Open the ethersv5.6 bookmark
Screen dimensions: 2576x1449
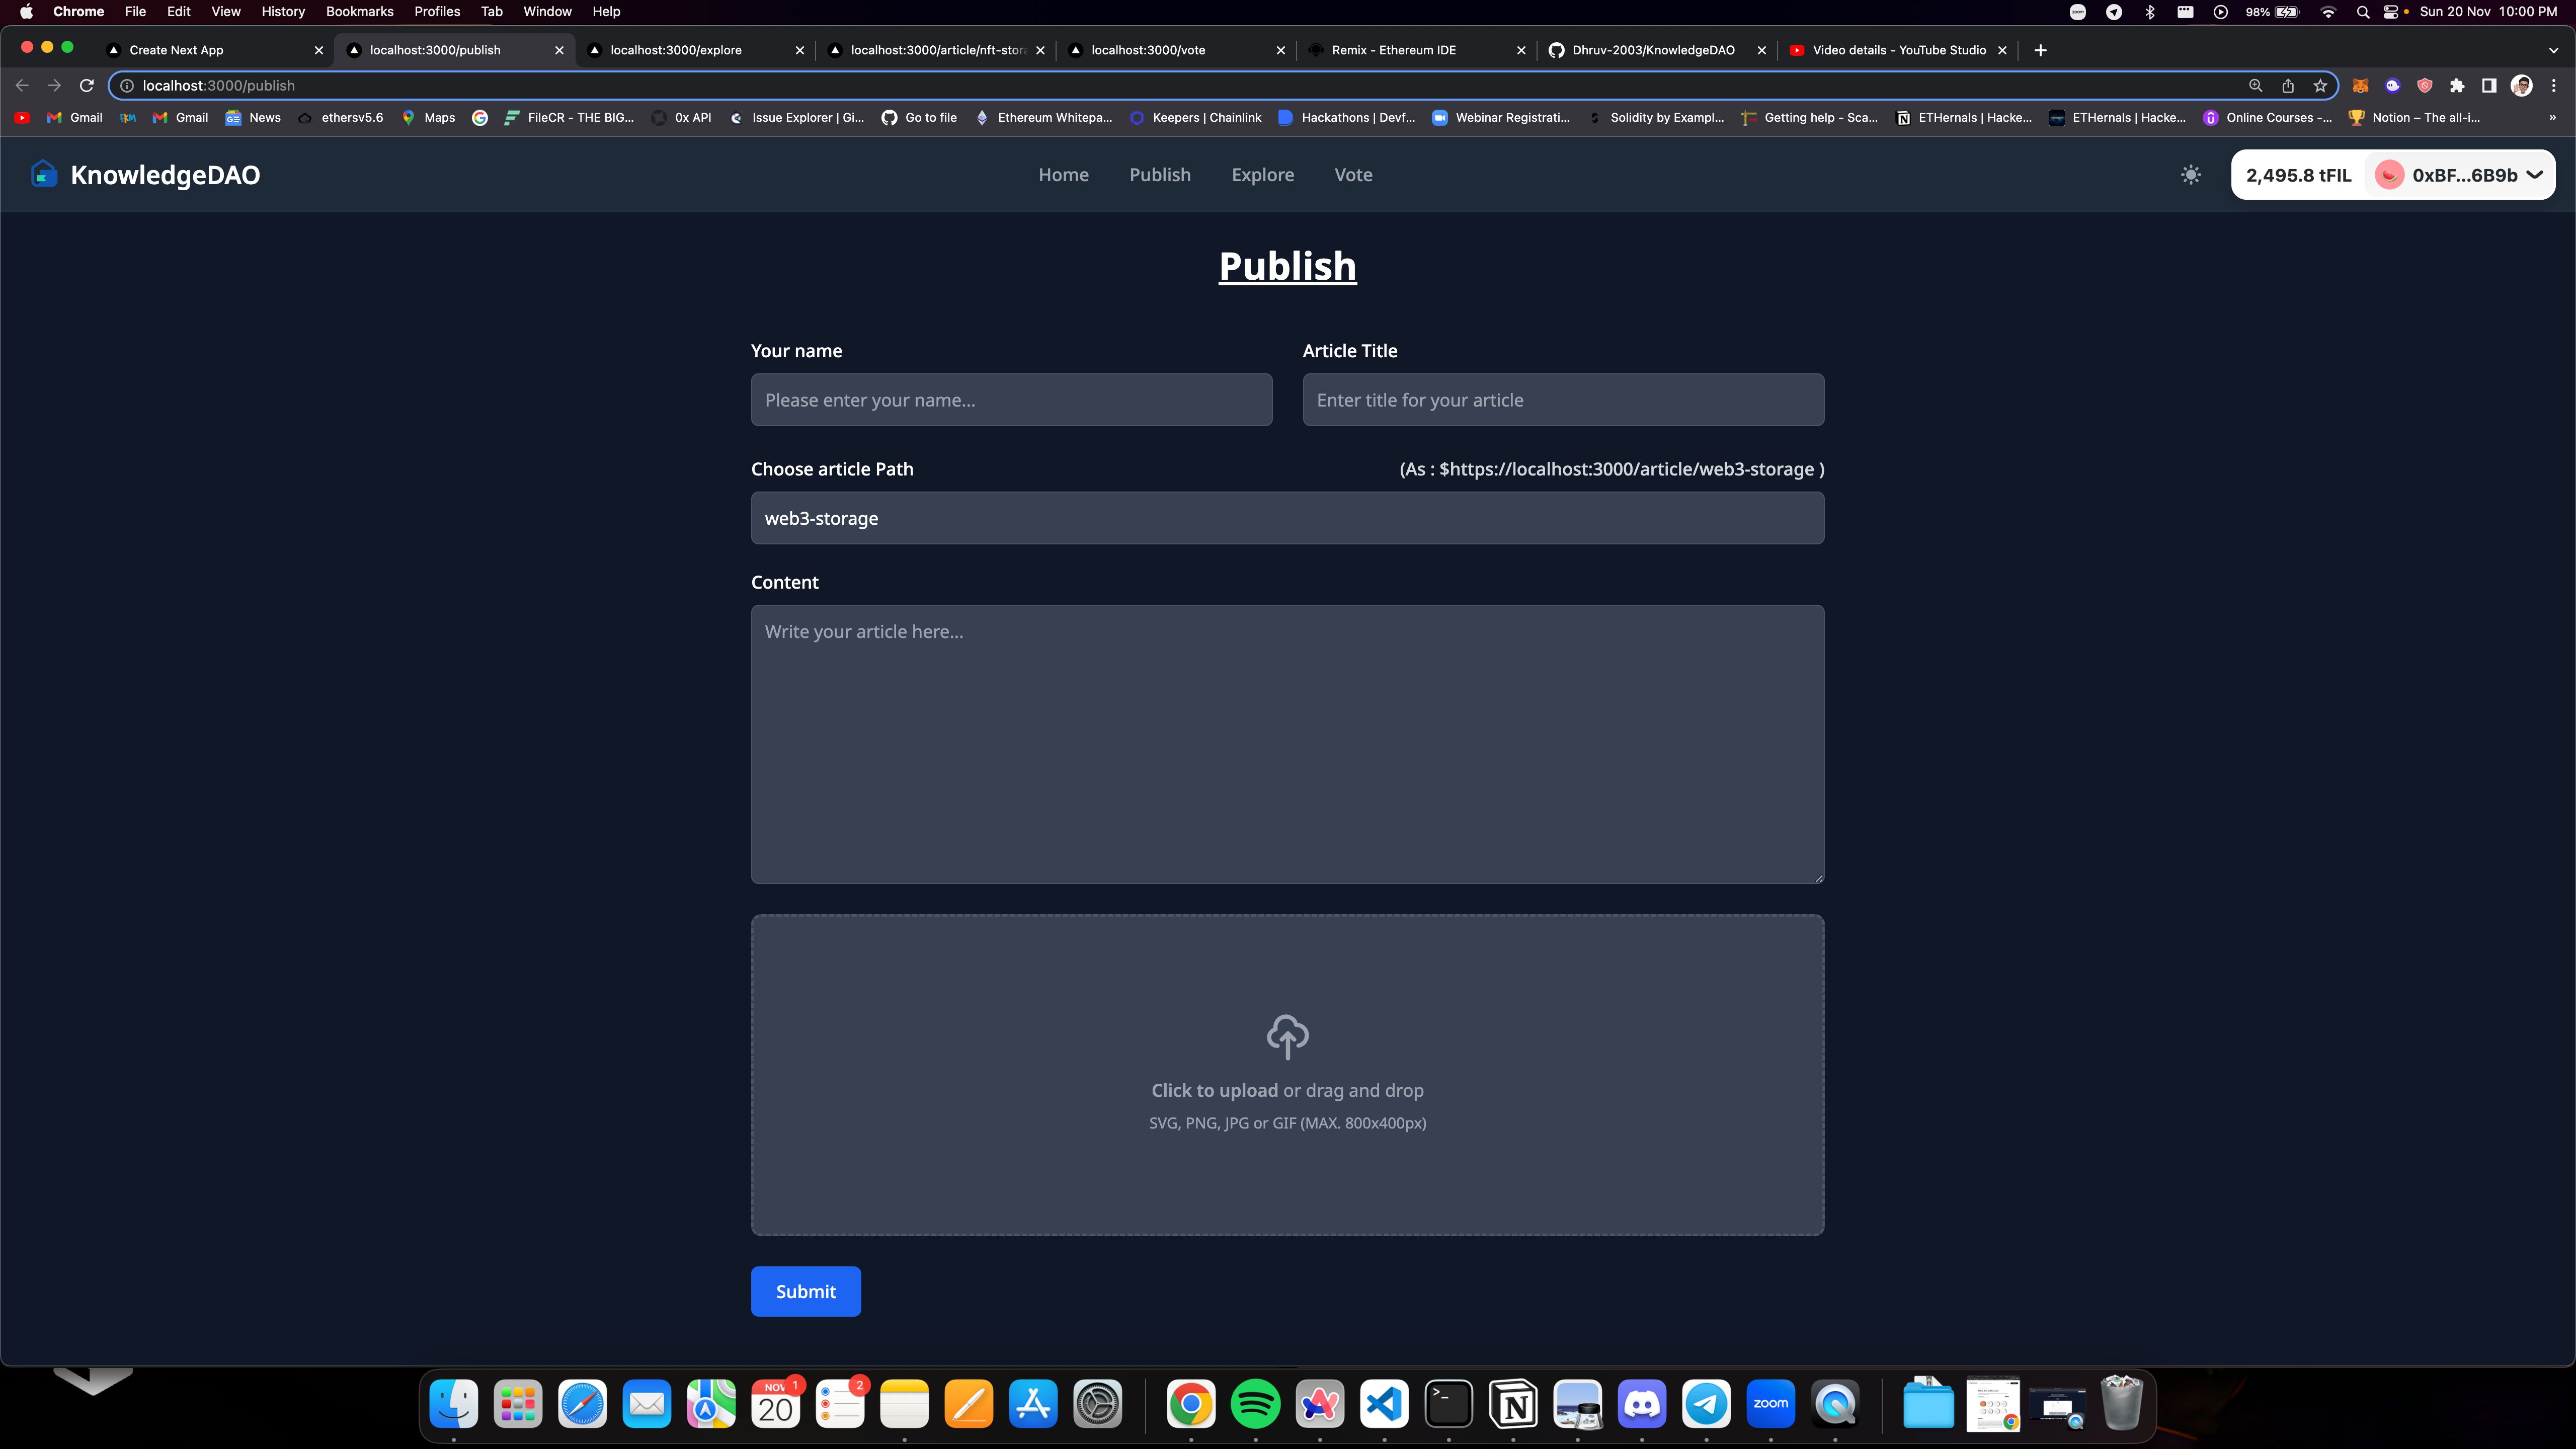pyautogui.click(x=341, y=117)
